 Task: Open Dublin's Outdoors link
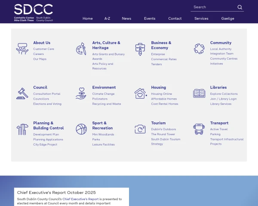(163, 129)
